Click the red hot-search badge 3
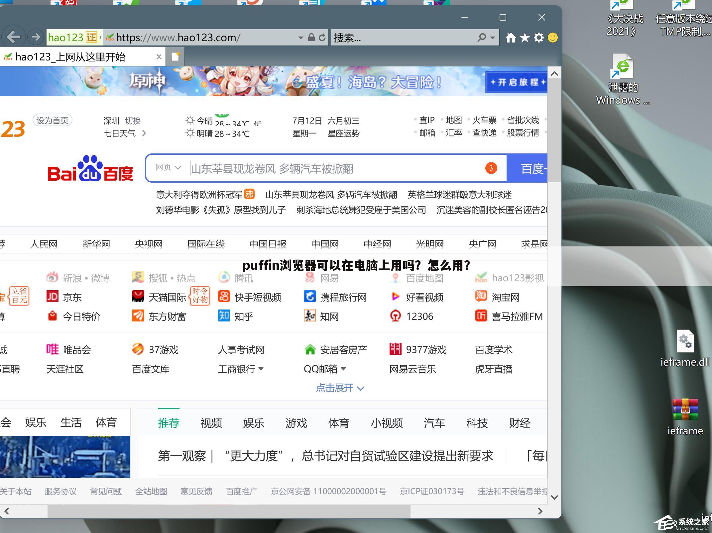The image size is (712, 533). pyautogui.click(x=491, y=168)
